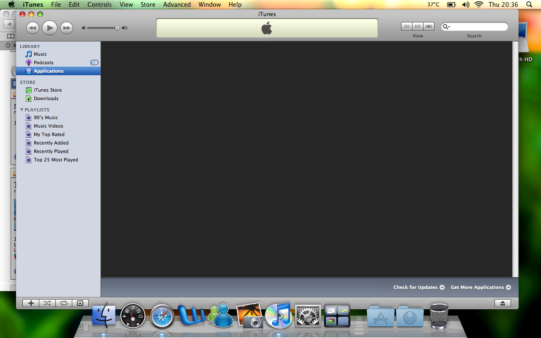This screenshot has height=338, width=541.
Task: Collapse the Playlists section triangle
Action: point(22,110)
